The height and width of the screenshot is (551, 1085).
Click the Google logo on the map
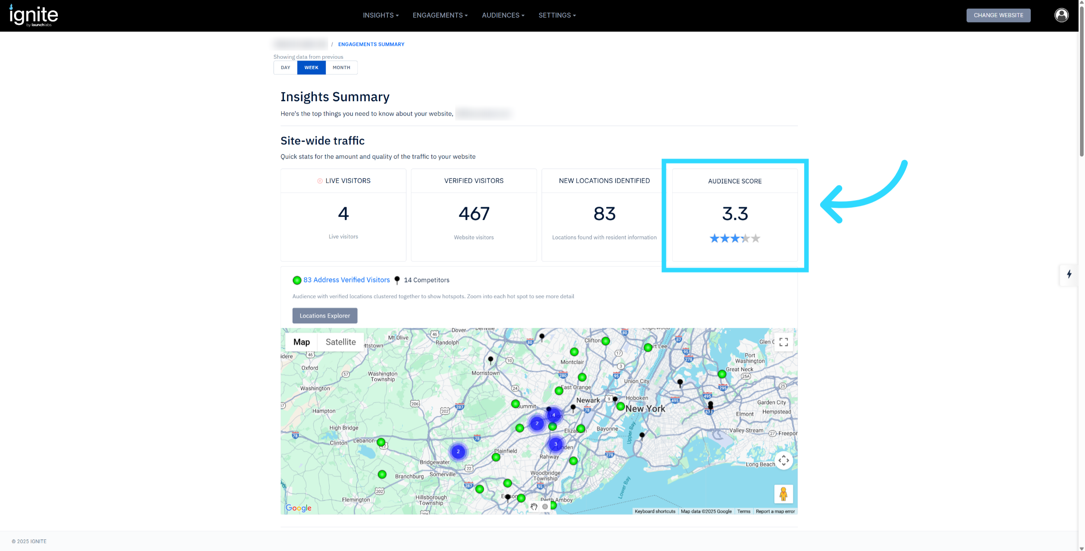pos(298,508)
